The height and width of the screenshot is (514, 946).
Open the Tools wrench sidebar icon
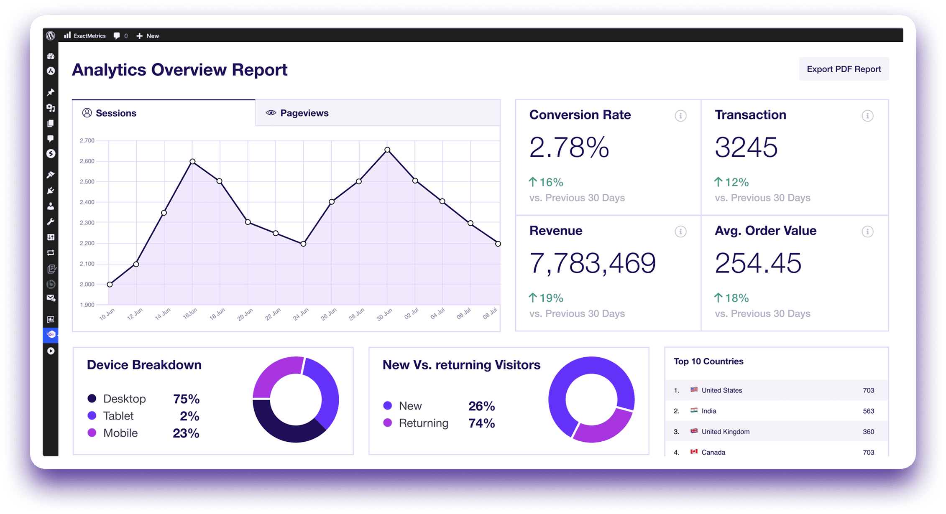[x=51, y=221]
